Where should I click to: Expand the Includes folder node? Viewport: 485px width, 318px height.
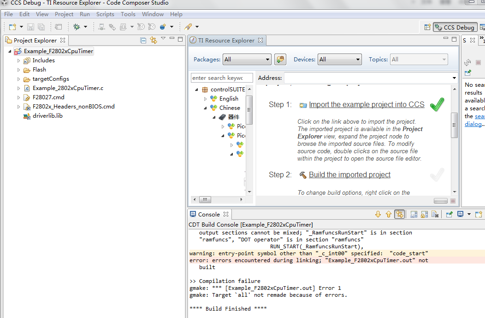(x=19, y=60)
